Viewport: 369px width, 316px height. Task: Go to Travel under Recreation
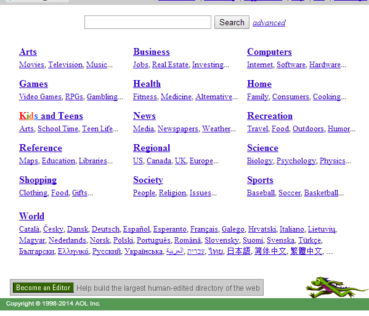[x=257, y=129]
